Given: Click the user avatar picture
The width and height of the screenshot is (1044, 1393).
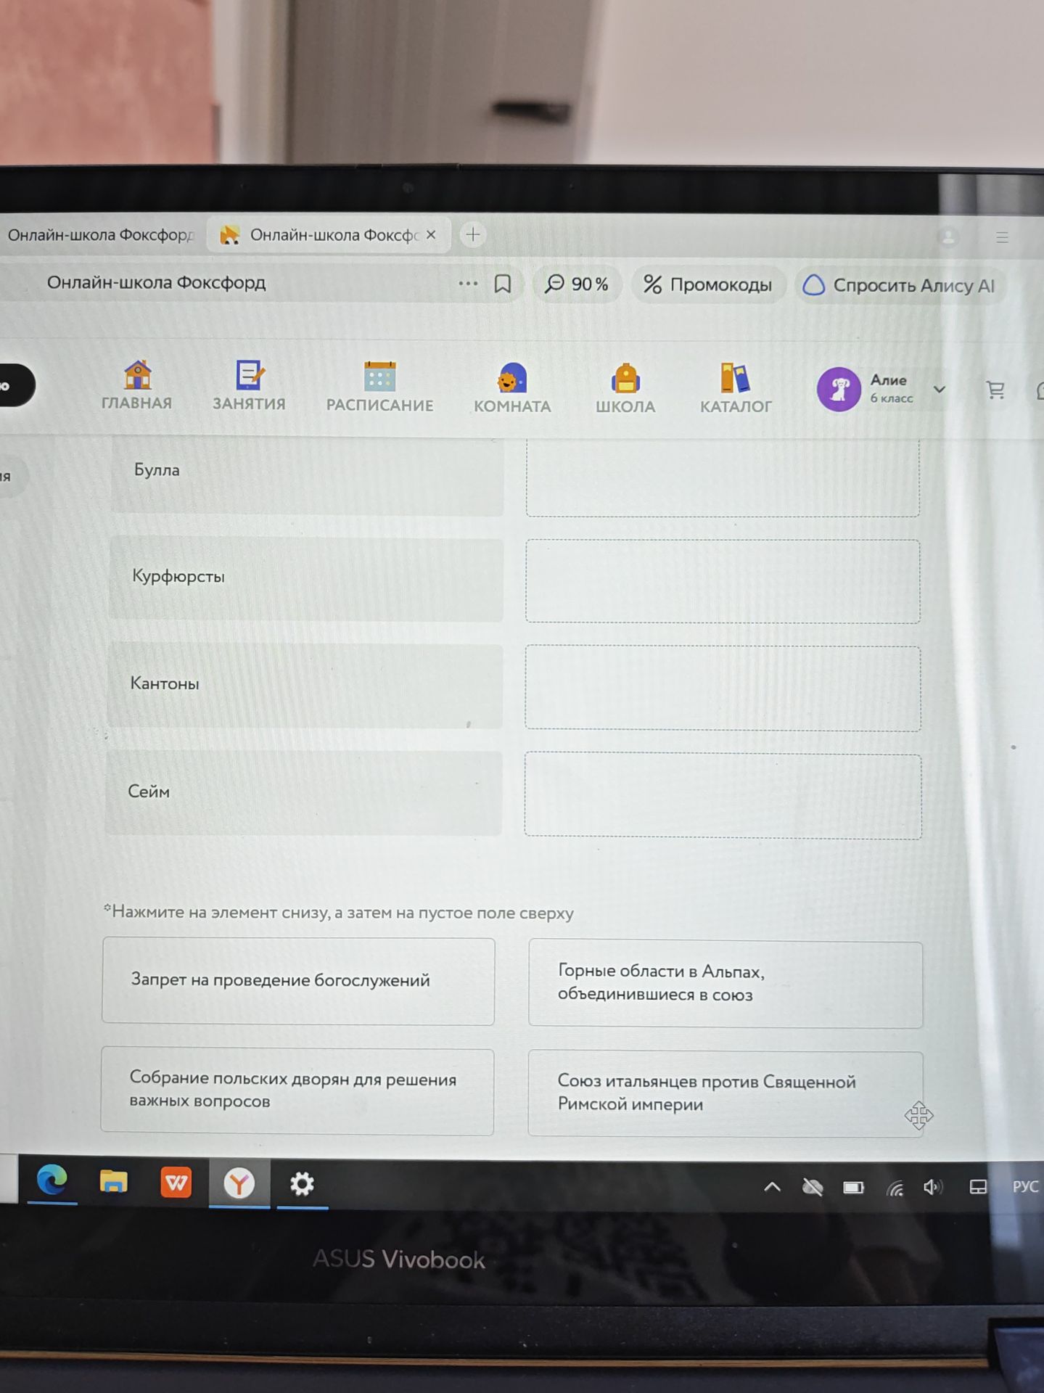Looking at the screenshot, I should point(839,389).
